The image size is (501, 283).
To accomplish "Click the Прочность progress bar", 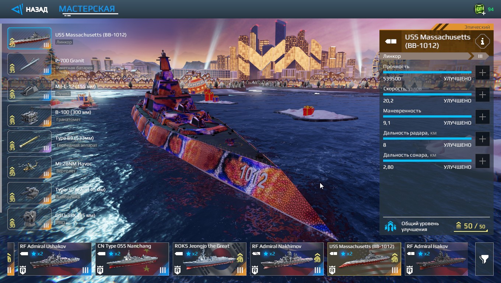I will (427, 72).
